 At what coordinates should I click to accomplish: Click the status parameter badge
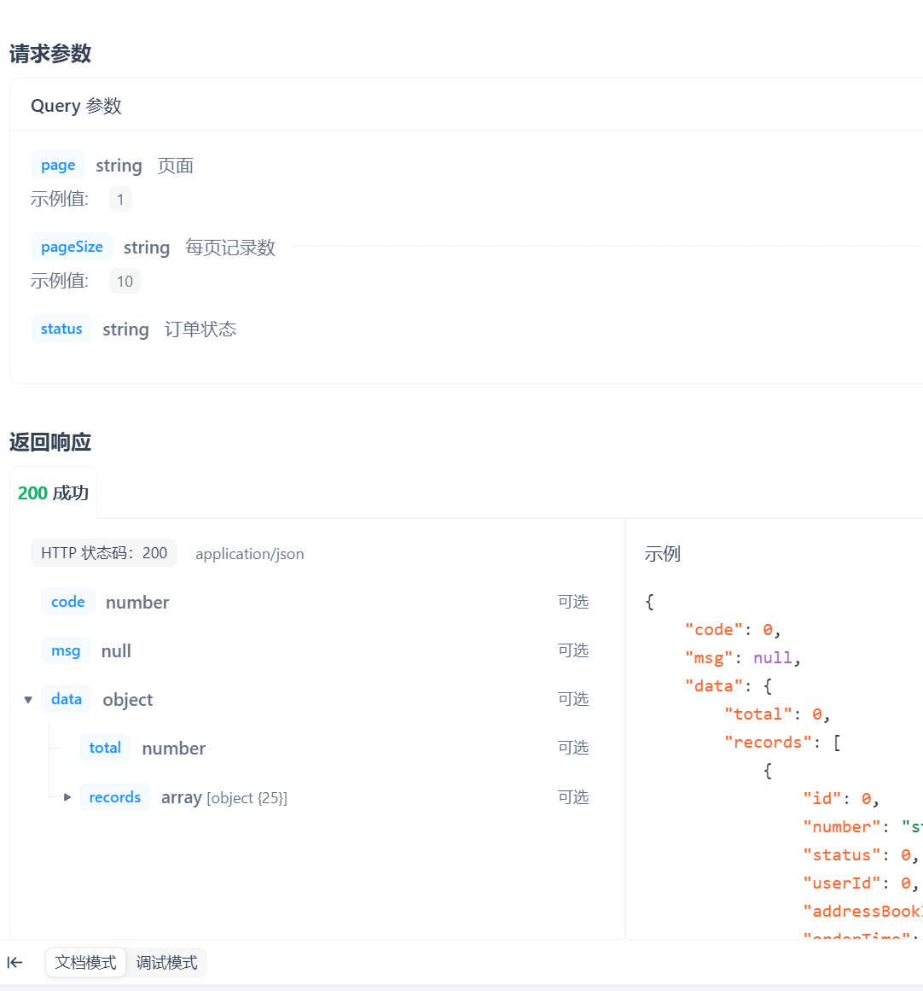(x=61, y=328)
